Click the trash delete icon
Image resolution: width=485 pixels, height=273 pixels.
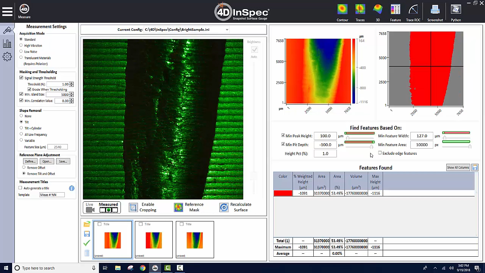[87, 253]
